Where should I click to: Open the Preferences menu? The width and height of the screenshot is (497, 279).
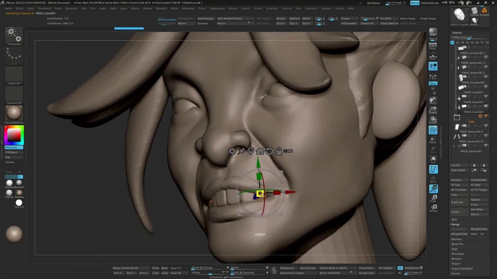pos(217,8)
